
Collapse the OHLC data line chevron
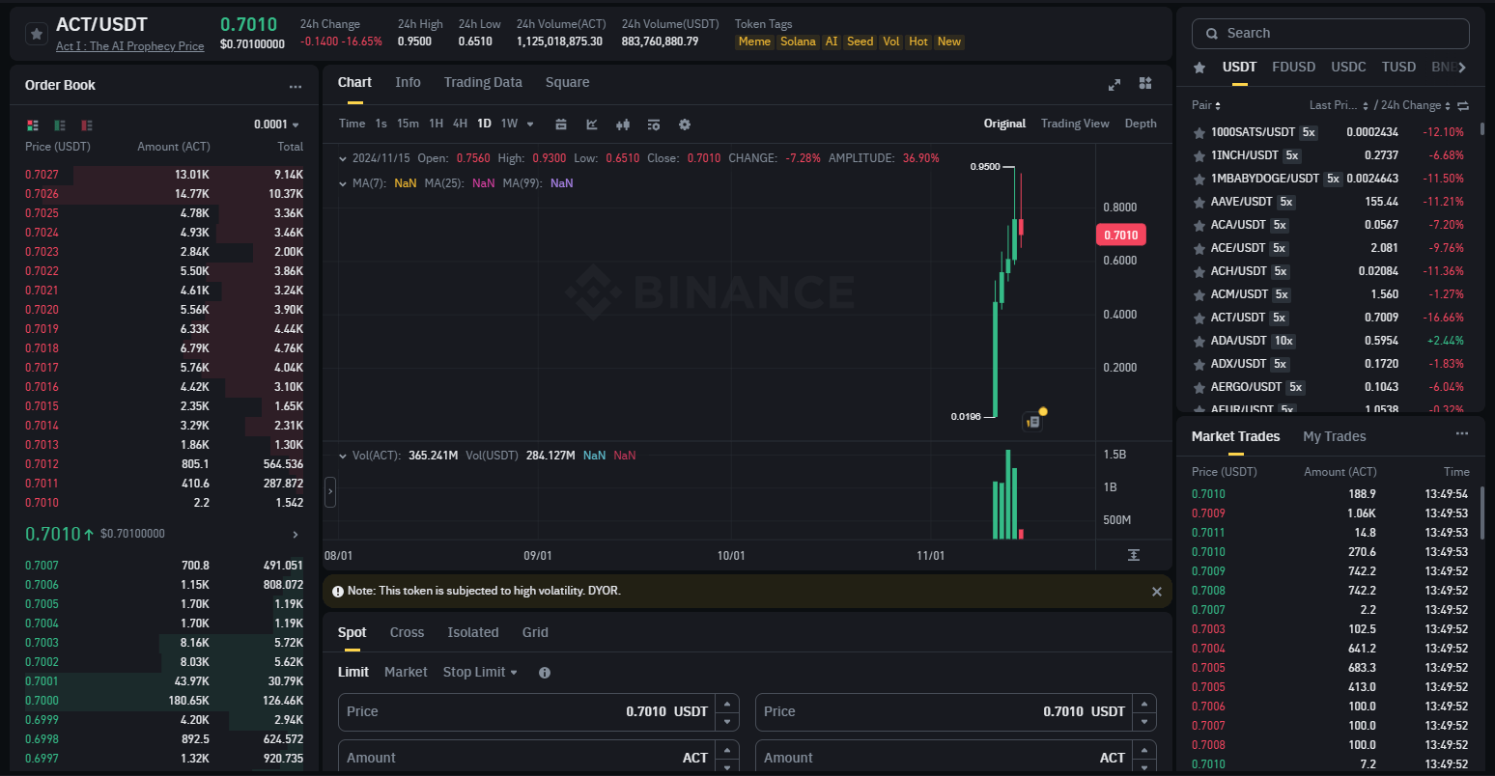(342, 158)
